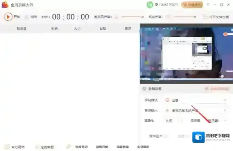Click the screen preview thumbnail
The image size is (233, 151).
[x=186, y=54]
